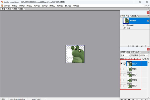Open the 编辑(E) menu

[14, 6]
